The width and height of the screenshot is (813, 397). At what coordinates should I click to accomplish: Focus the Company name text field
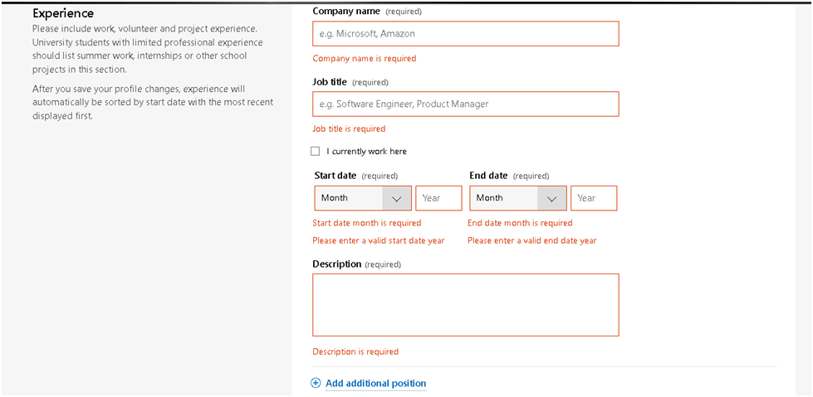pos(466,34)
